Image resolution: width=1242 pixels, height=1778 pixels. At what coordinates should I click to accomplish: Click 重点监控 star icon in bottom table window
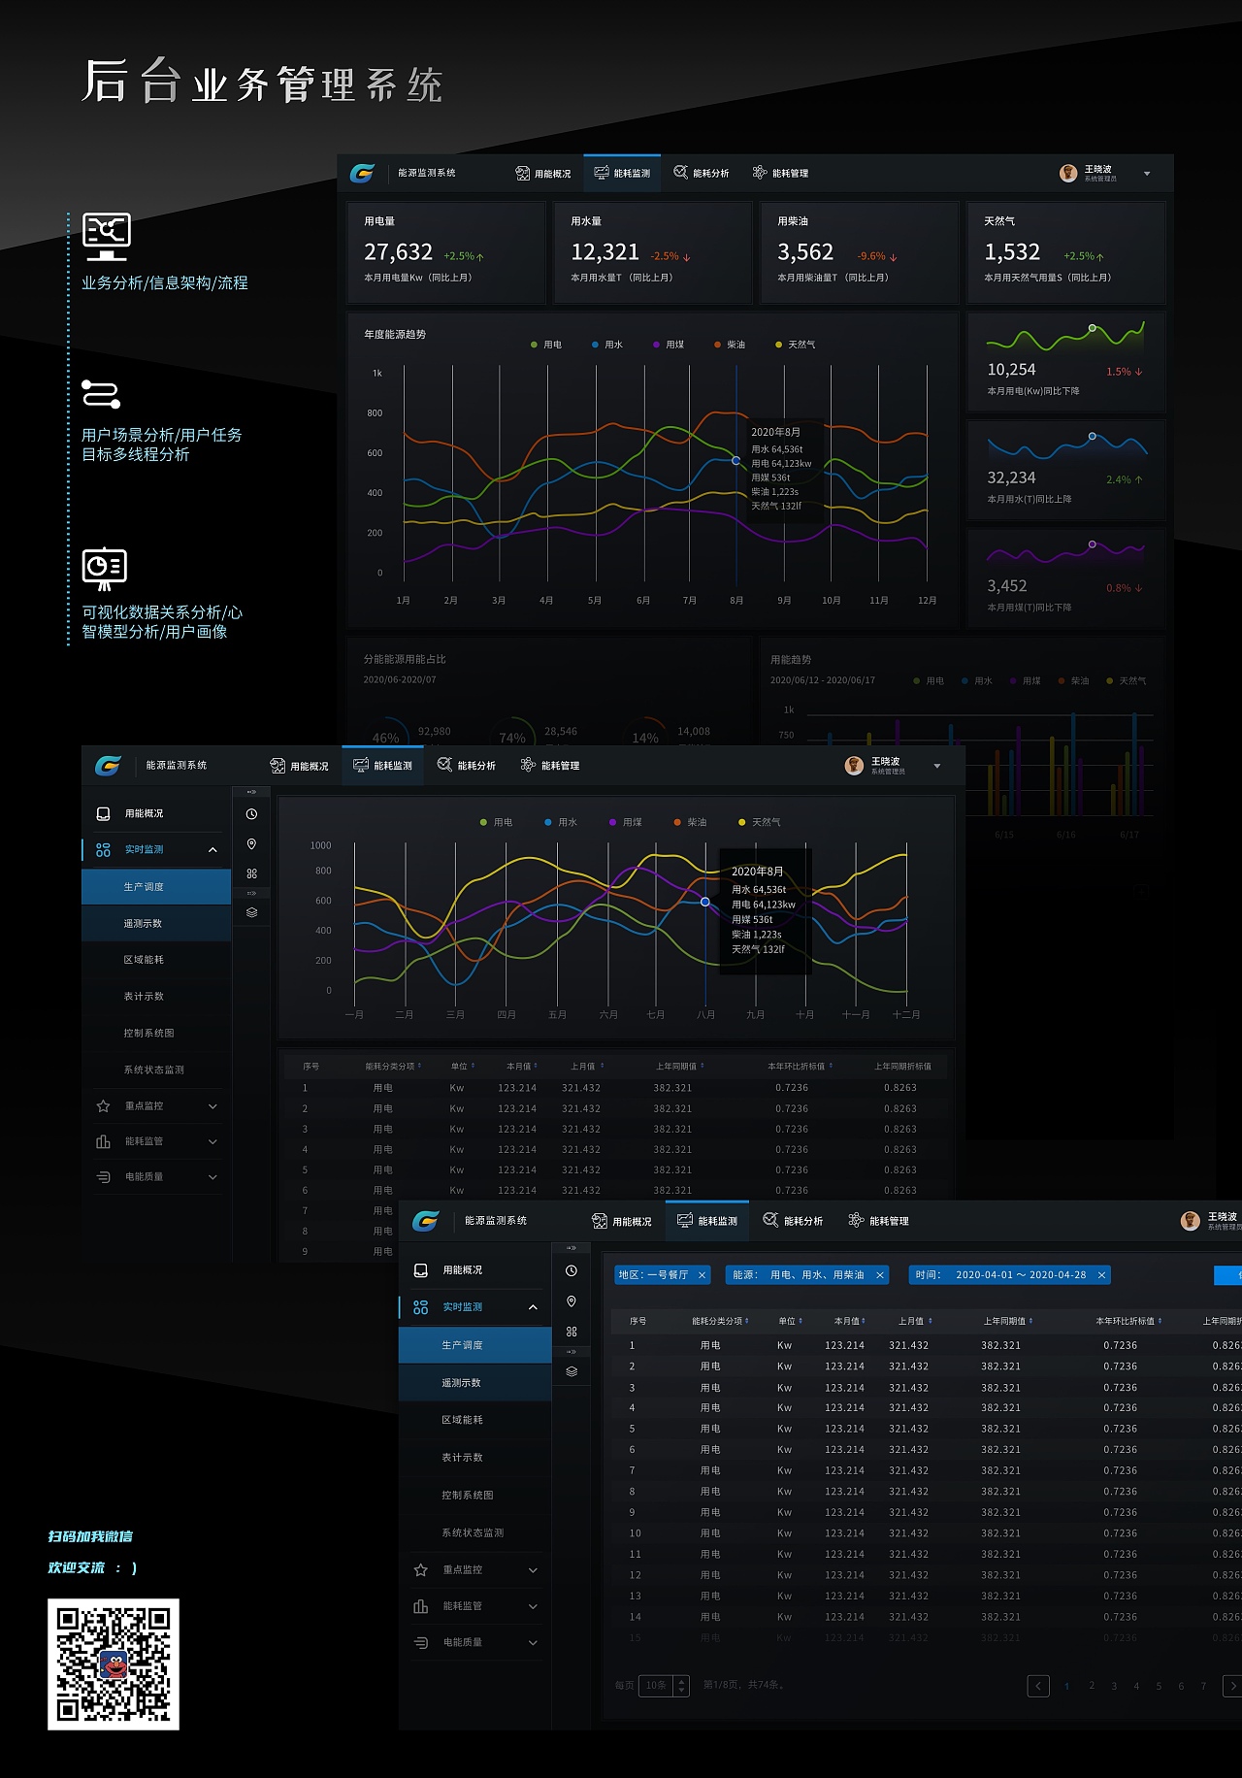coord(421,1569)
